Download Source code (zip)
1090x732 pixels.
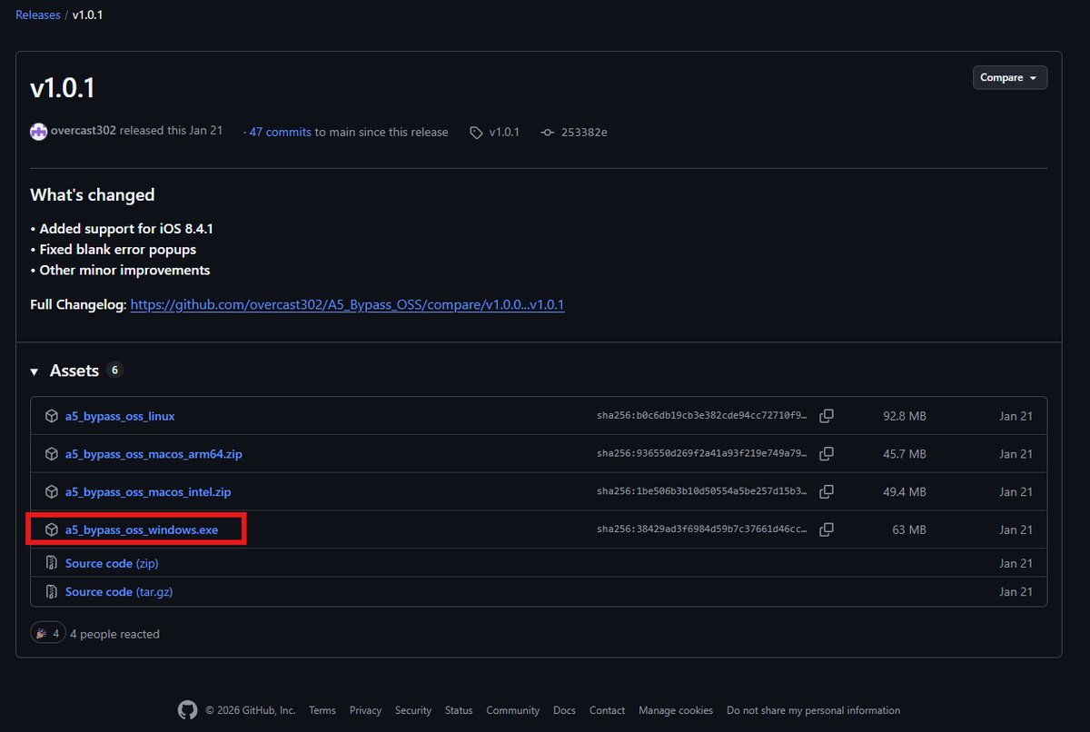click(112, 563)
